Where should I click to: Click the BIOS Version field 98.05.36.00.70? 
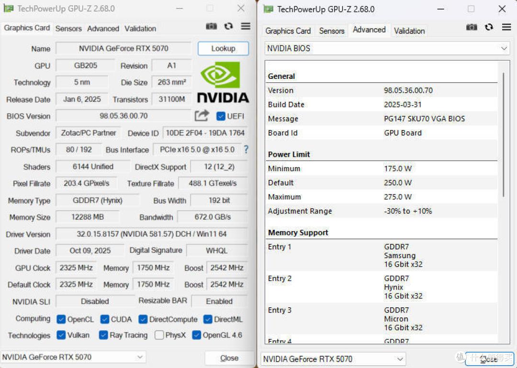124,116
